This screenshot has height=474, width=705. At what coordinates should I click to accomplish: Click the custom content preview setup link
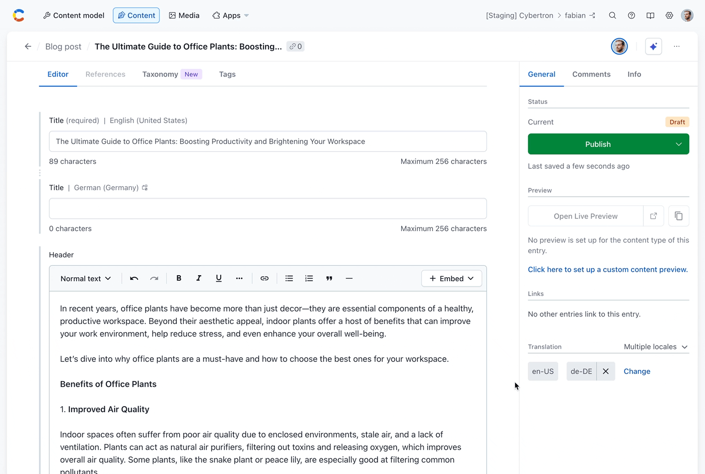pos(607,269)
